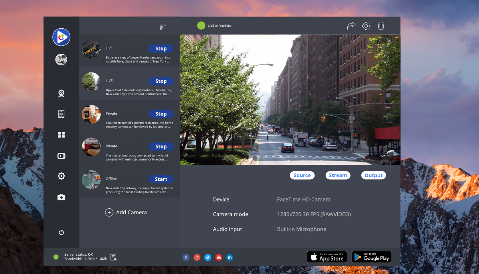Switch to the Source tab
Image resolution: width=479 pixels, height=274 pixels.
click(x=302, y=175)
